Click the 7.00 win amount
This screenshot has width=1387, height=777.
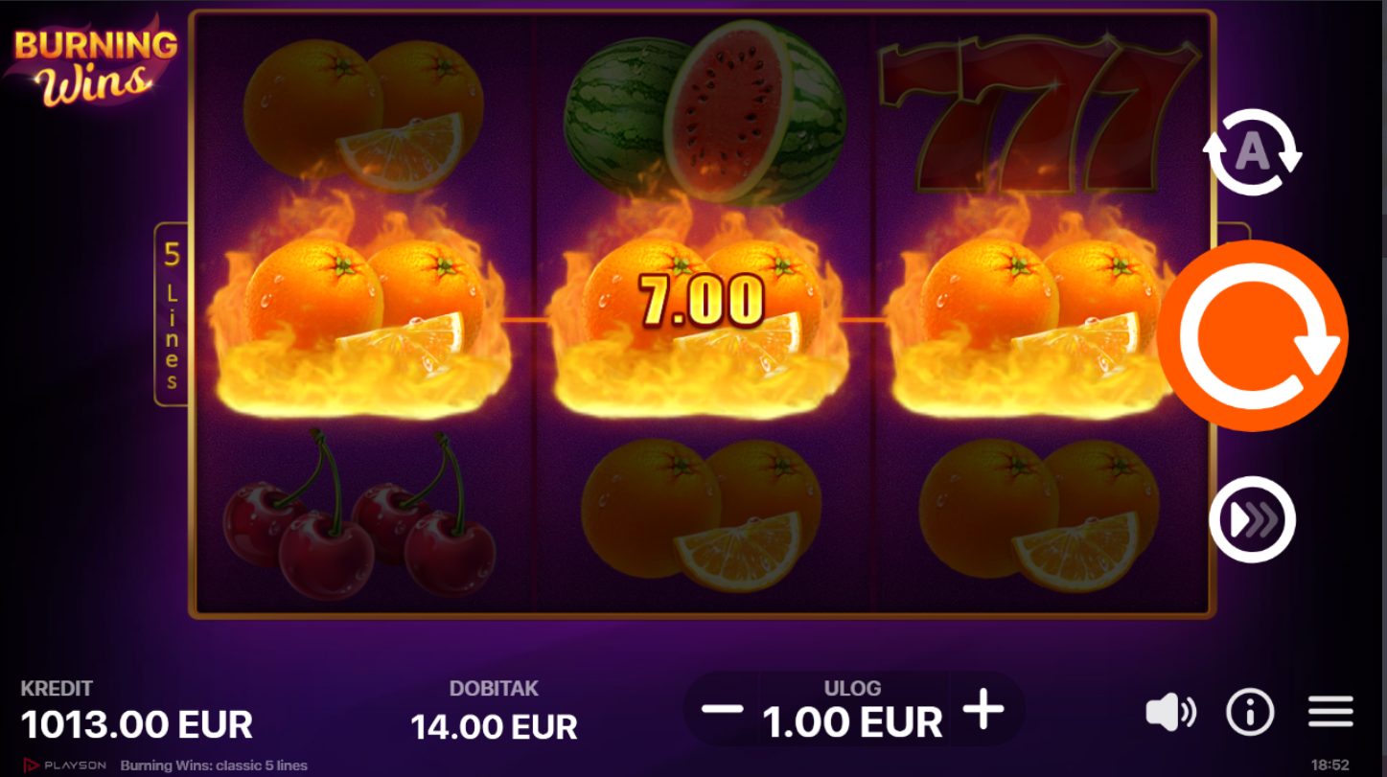pos(702,301)
